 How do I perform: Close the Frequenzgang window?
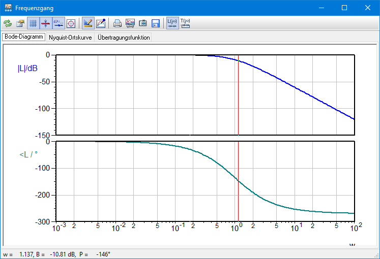click(367, 8)
